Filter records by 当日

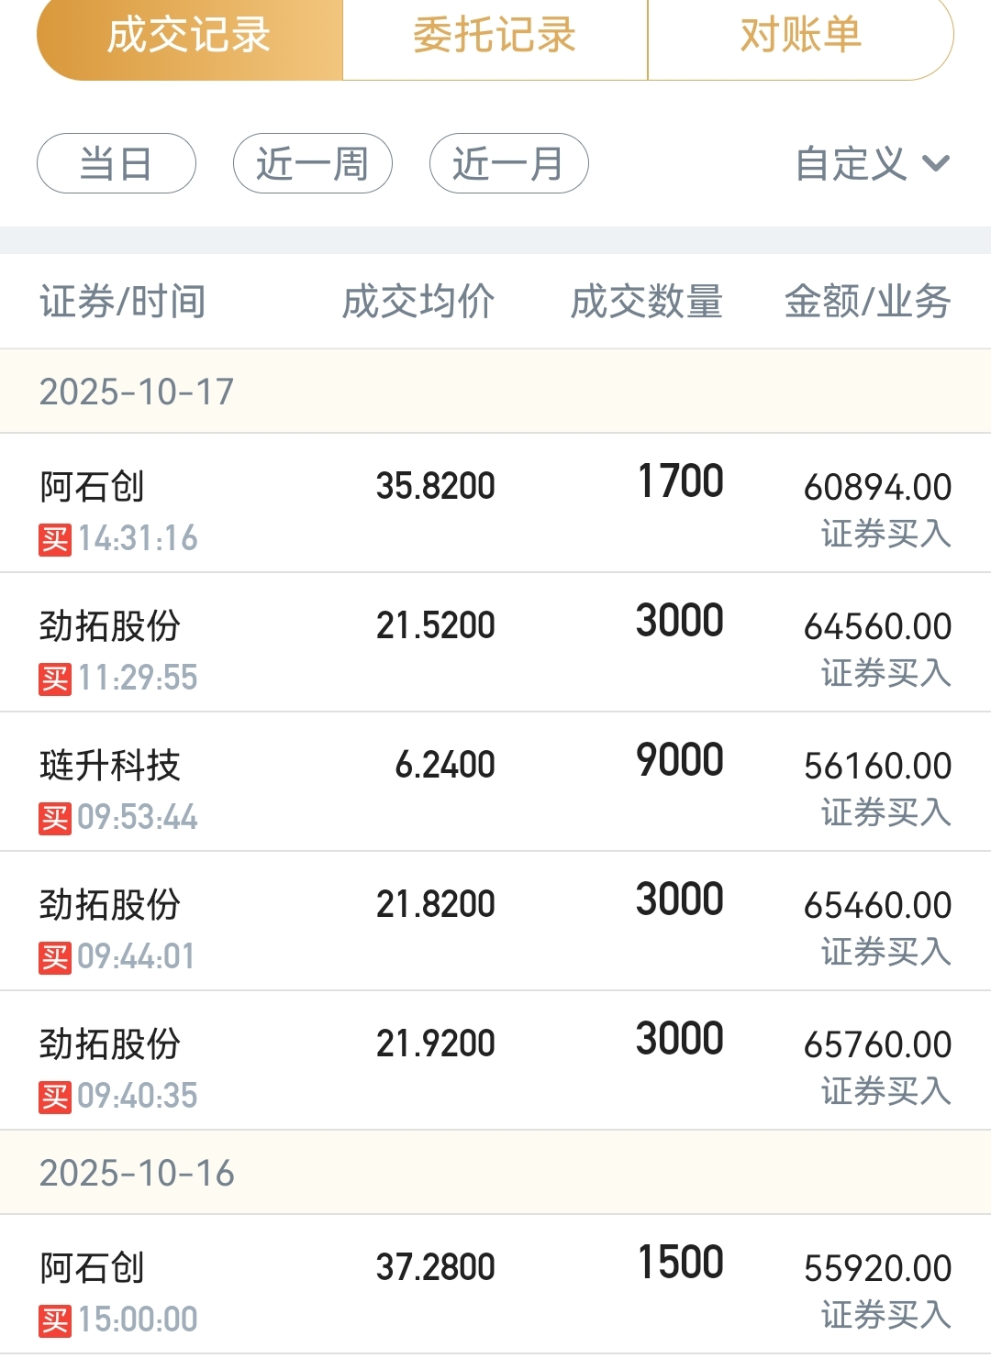117,164
